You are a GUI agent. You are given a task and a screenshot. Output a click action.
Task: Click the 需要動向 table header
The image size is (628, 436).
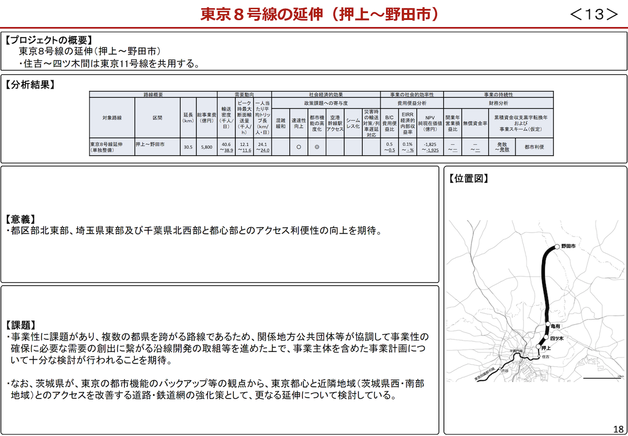244,95
